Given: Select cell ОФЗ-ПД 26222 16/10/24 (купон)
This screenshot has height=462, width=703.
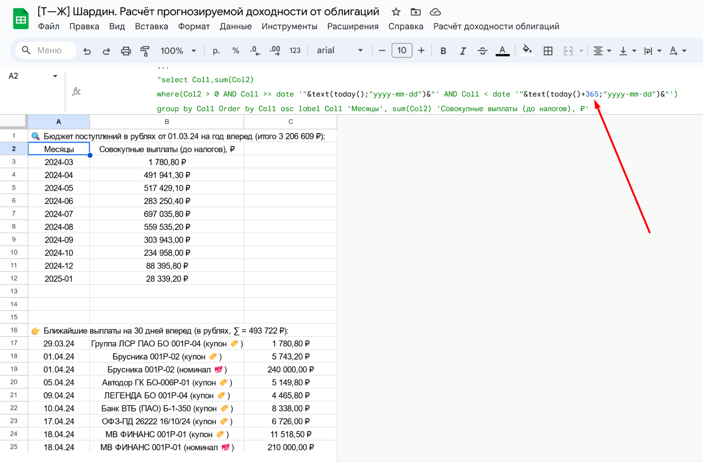Looking at the screenshot, I should point(167,421).
